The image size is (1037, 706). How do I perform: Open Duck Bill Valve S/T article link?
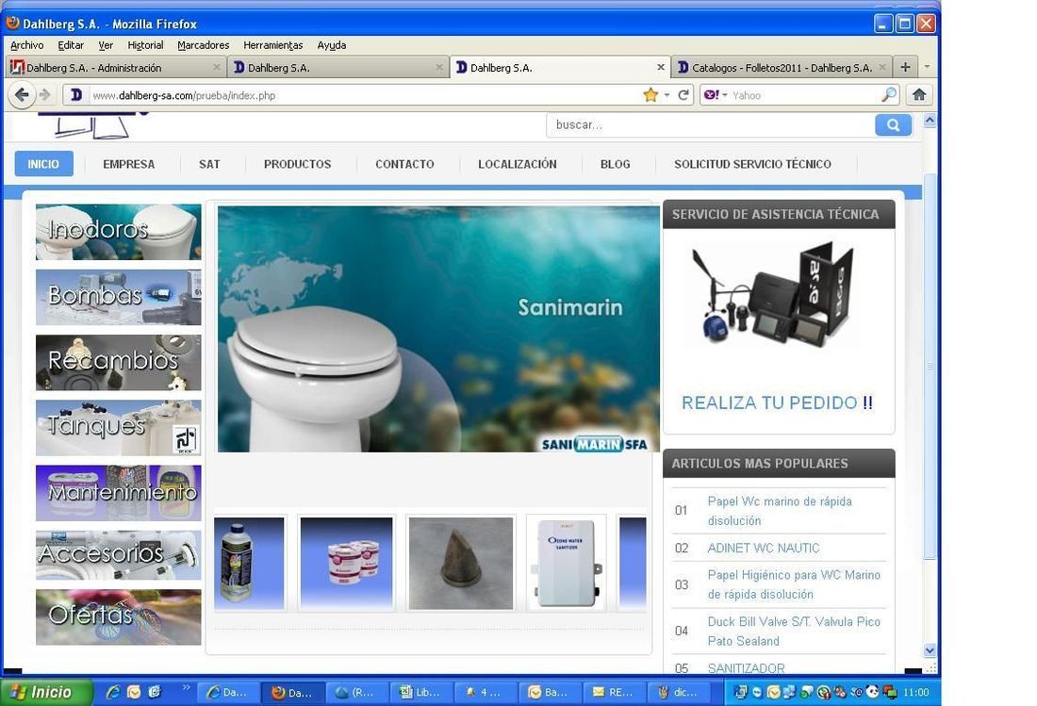[x=794, y=632]
